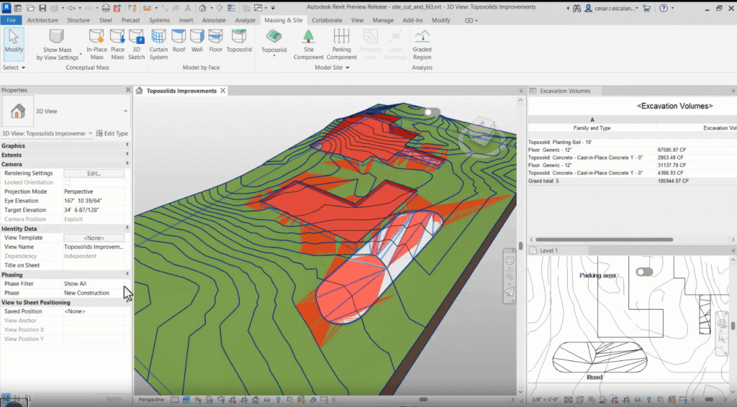Click the 3D View type thumbnail in Properties
Screen dimensions: 737x407
tap(18, 111)
